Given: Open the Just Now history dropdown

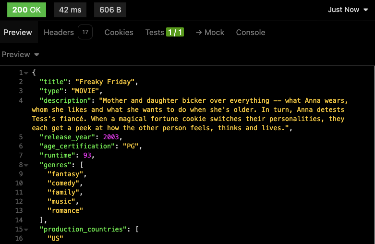Looking at the screenshot, I should 348,10.
